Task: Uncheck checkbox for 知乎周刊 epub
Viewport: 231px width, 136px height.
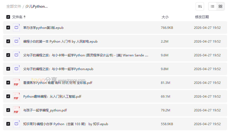Action: click(x=8, y=124)
